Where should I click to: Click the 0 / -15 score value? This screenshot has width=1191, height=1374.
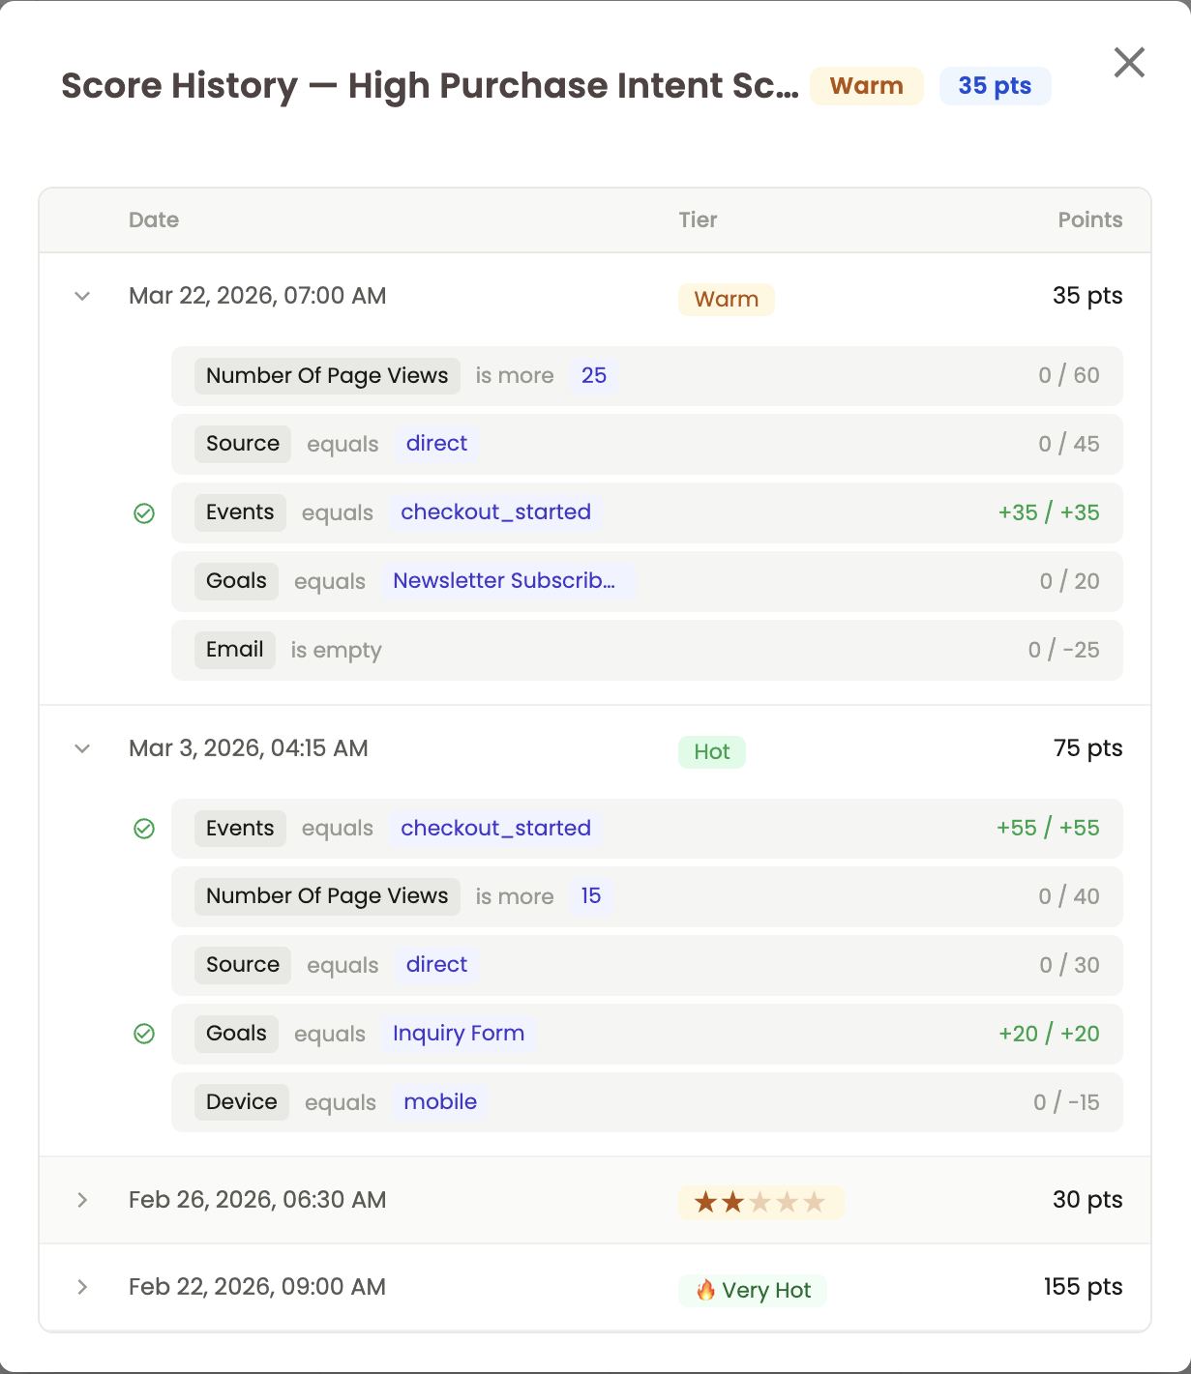(1066, 1102)
